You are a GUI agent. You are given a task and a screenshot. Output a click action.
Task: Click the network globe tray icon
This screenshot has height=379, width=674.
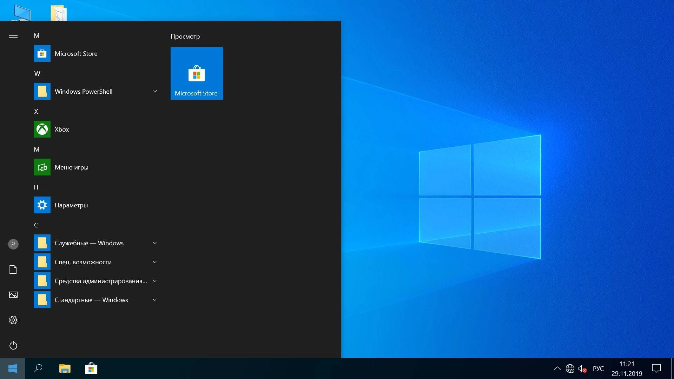click(570, 368)
